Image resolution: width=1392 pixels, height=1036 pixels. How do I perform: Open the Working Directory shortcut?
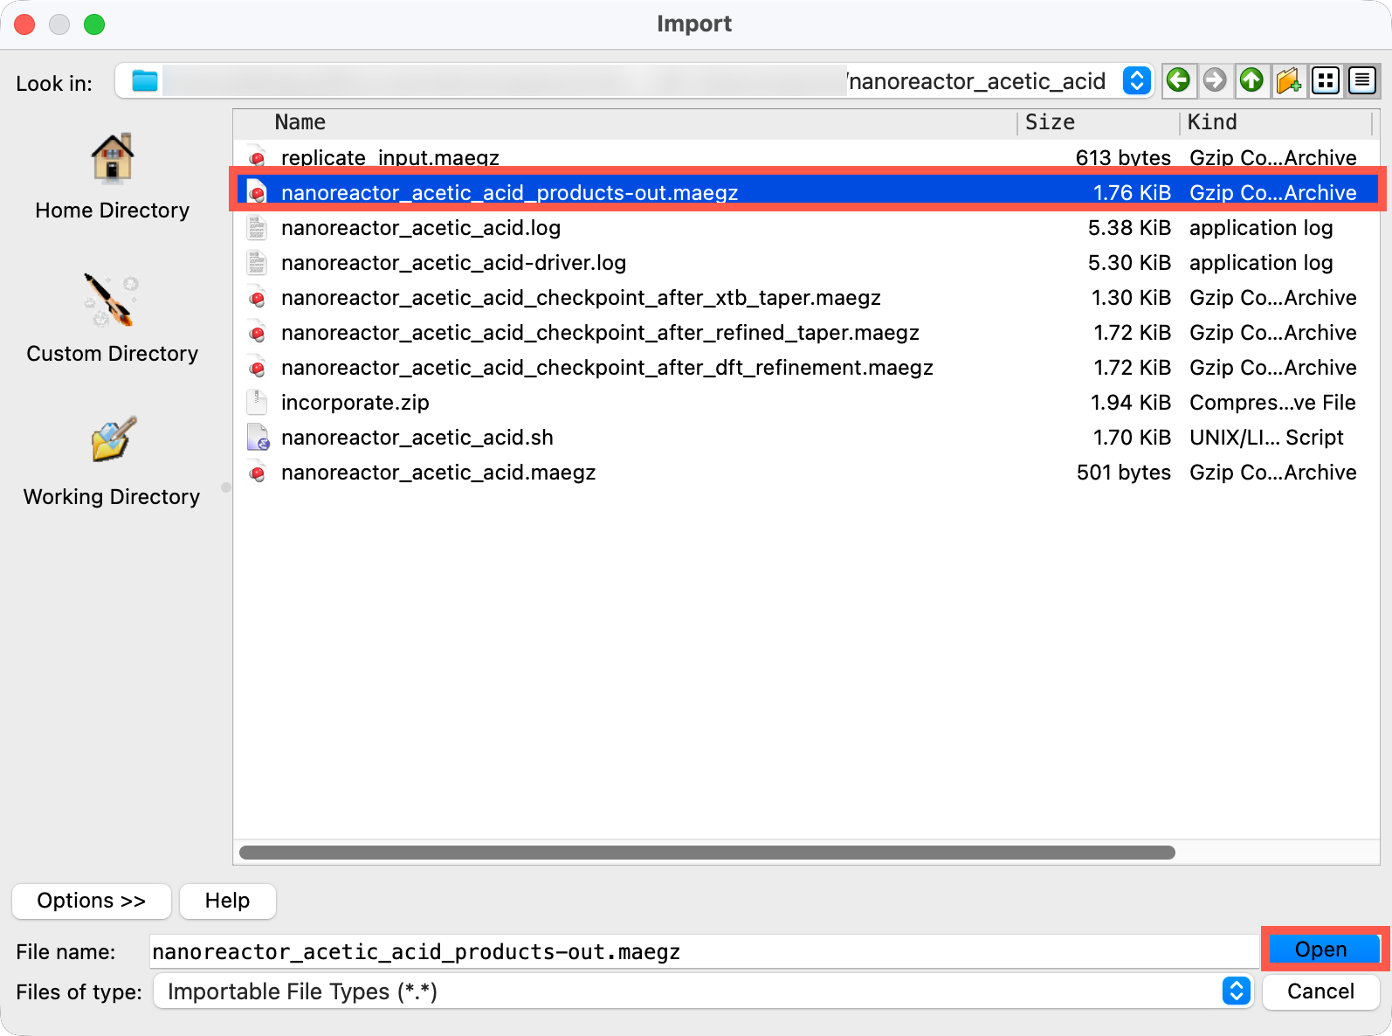pyautogui.click(x=113, y=462)
